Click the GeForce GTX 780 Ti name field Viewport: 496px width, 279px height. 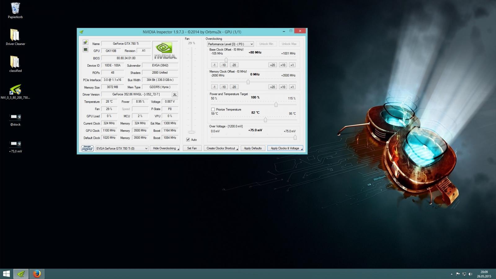[126, 44]
